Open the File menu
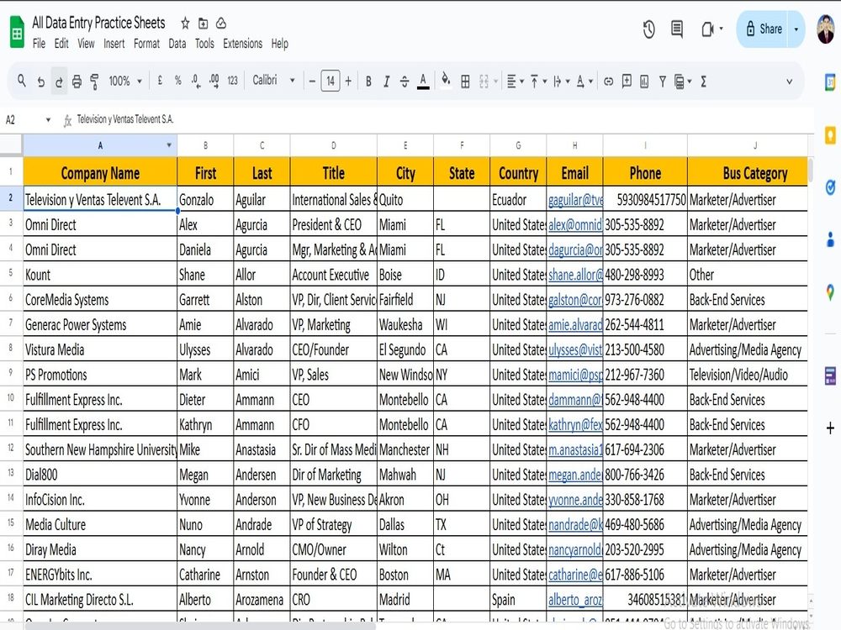The image size is (841, 630). click(39, 44)
